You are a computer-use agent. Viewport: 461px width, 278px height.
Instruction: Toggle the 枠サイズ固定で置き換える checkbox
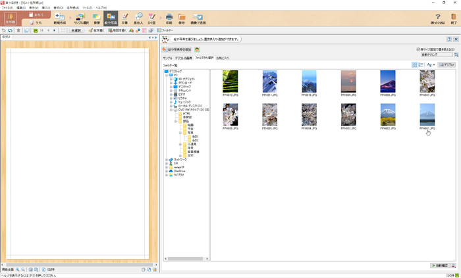click(418, 49)
